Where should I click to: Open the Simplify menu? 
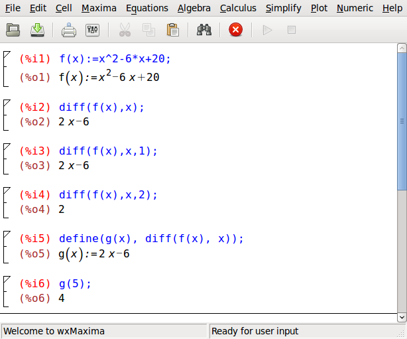284,8
